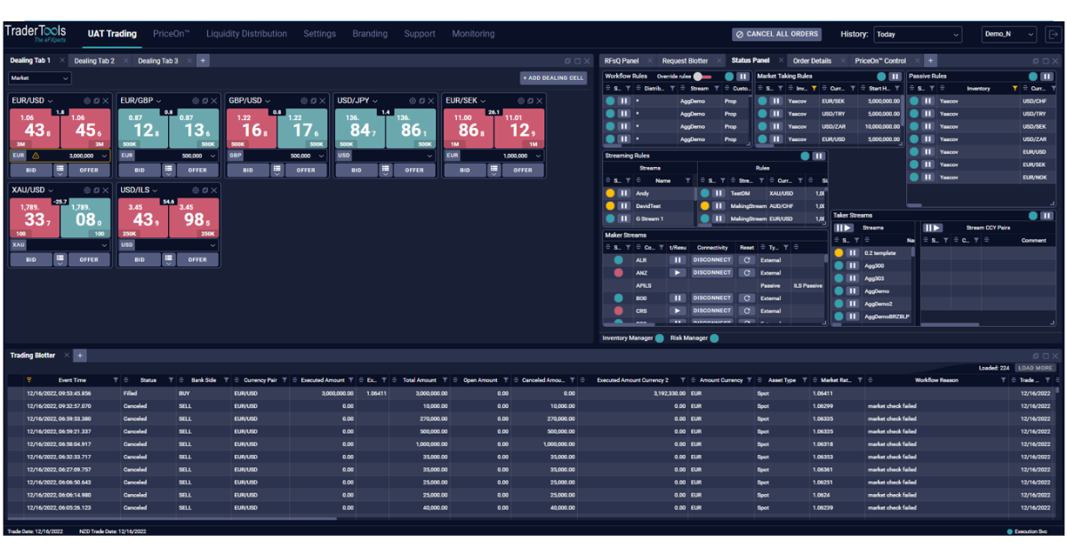Expand the EUR/GBP currency pair selector
Screen dimensions: 1067x558
click(159, 101)
